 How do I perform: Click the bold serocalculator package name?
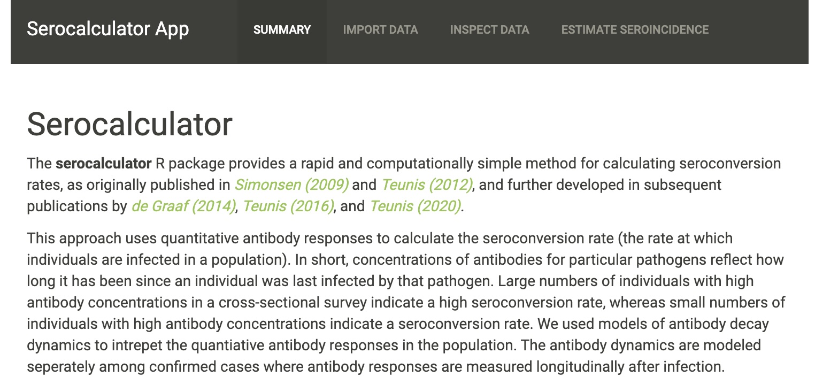click(103, 164)
